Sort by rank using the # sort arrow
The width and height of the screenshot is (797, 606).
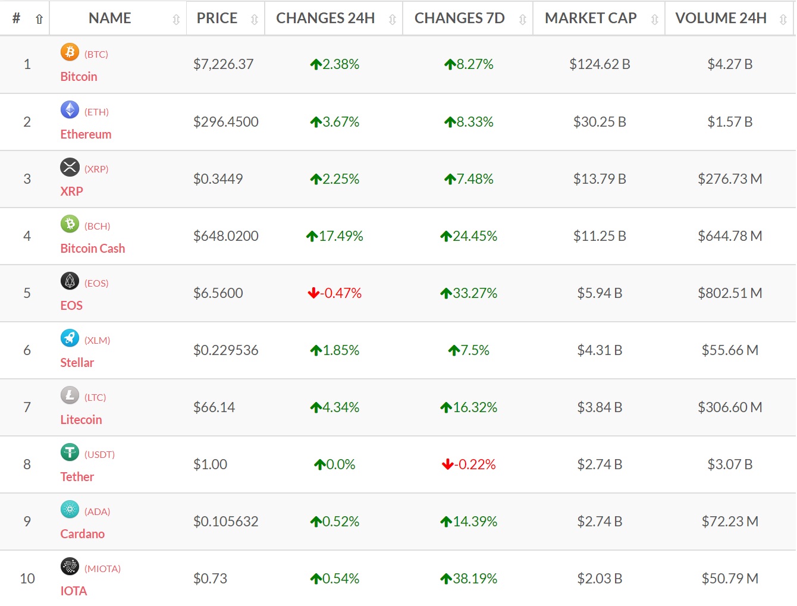tap(39, 19)
